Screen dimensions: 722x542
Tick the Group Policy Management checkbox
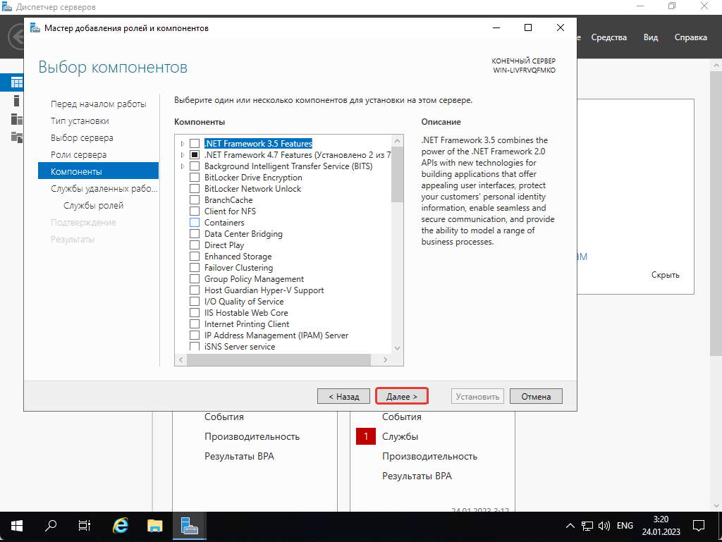tap(195, 279)
